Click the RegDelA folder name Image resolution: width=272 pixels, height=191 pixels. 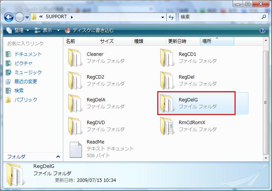[96, 99]
